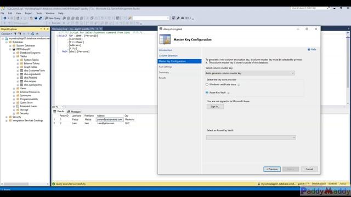This screenshot has width=351, height=197.
Task: Click the City cell 'Redmond' in results
Action: pos(130,119)
